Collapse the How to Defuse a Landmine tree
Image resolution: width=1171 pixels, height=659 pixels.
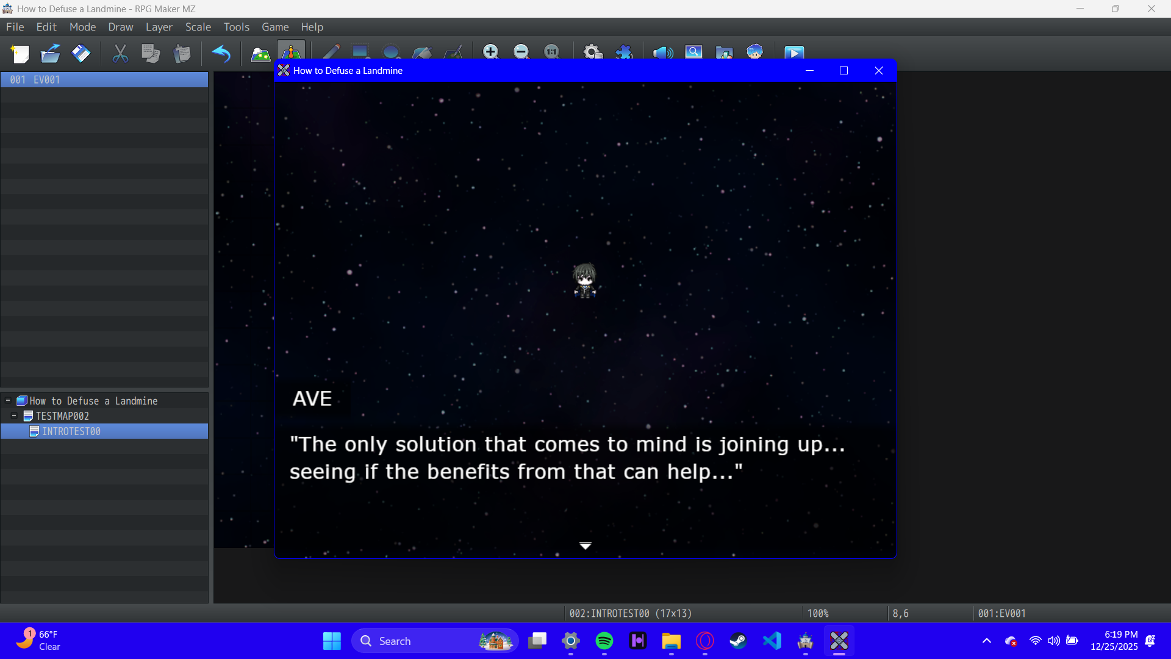tap(8, 401)
